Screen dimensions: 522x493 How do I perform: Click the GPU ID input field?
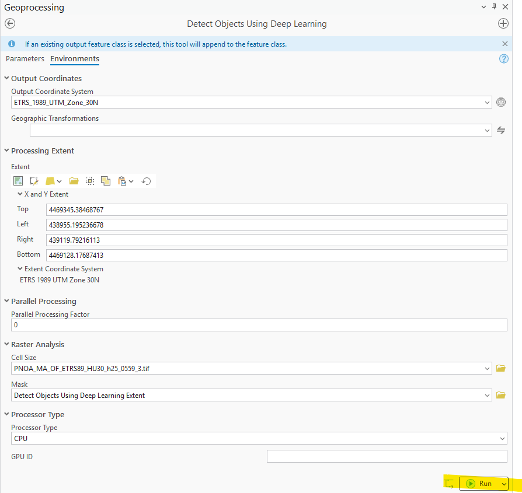coord(387,456)
